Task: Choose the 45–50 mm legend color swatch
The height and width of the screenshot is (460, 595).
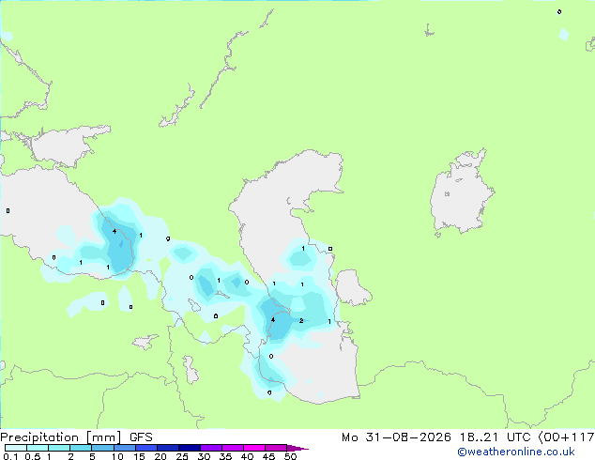Action: [276, 448]
